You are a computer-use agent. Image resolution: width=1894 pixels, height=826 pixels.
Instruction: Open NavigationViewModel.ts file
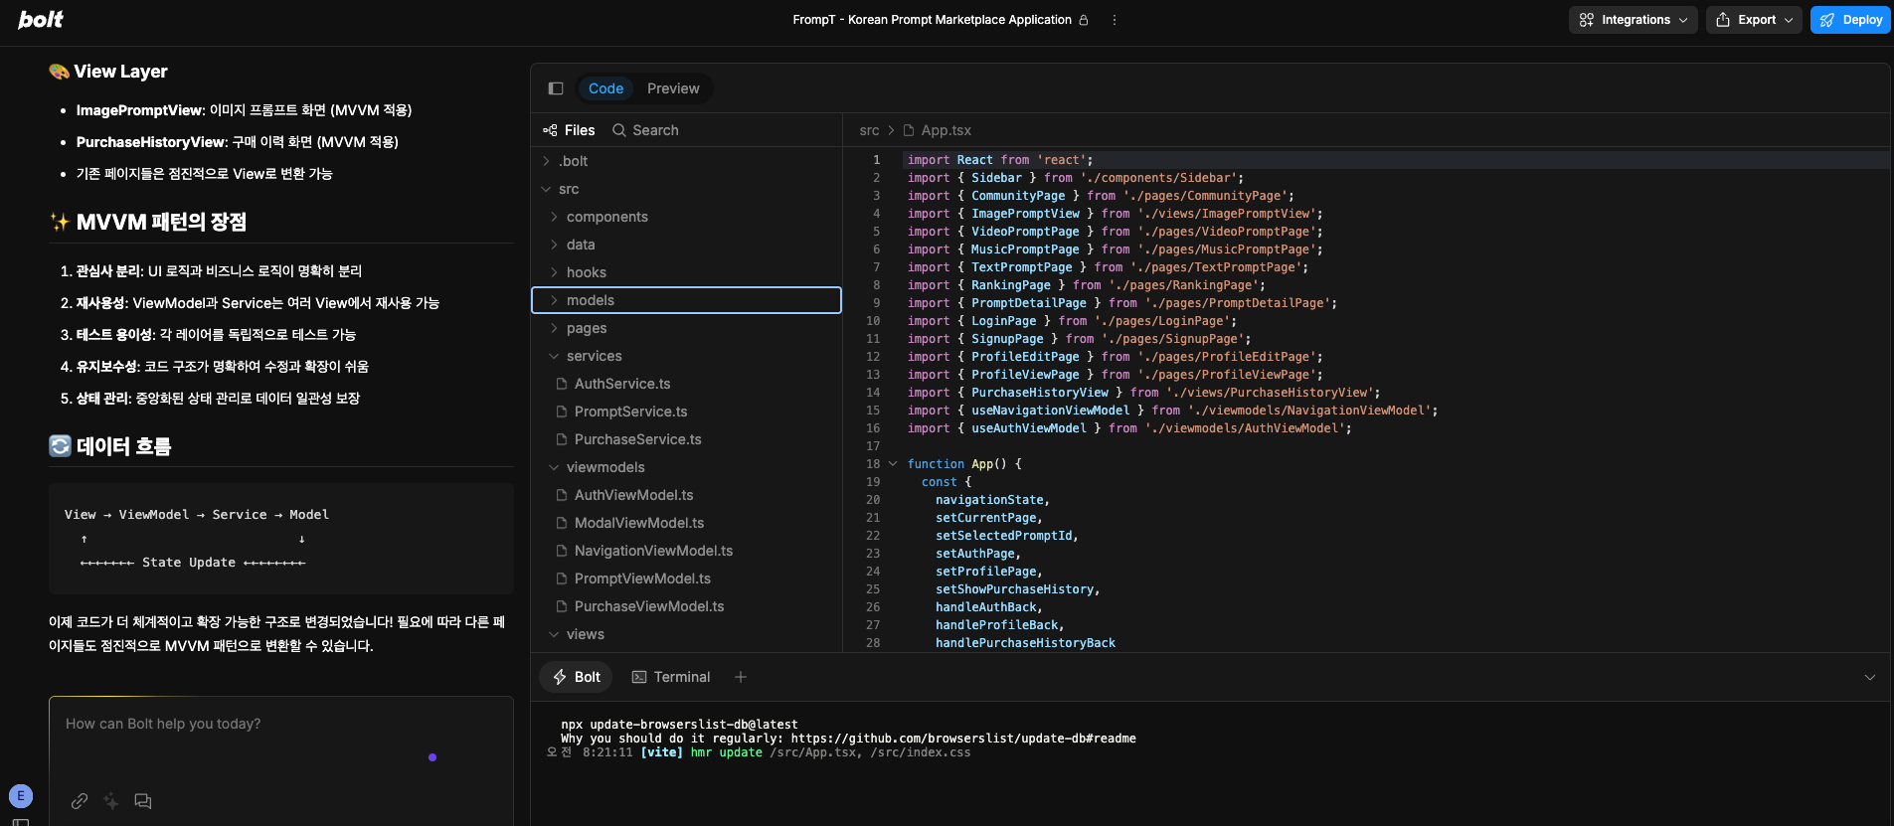[686, 551]
